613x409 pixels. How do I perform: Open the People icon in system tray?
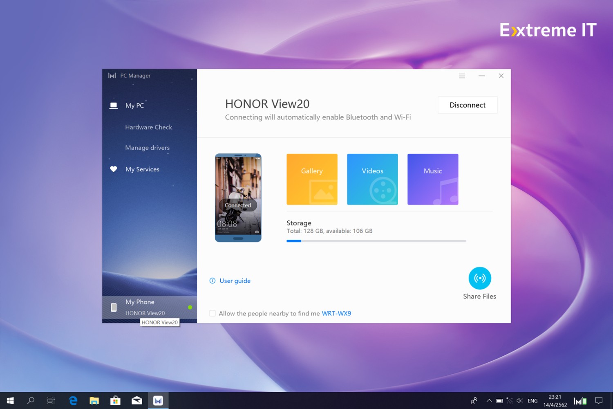pyautogui.click(x=474, y=401)
